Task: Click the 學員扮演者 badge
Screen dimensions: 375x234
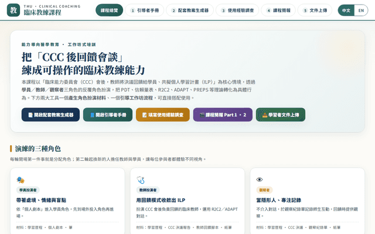Action: click(28, 190)
